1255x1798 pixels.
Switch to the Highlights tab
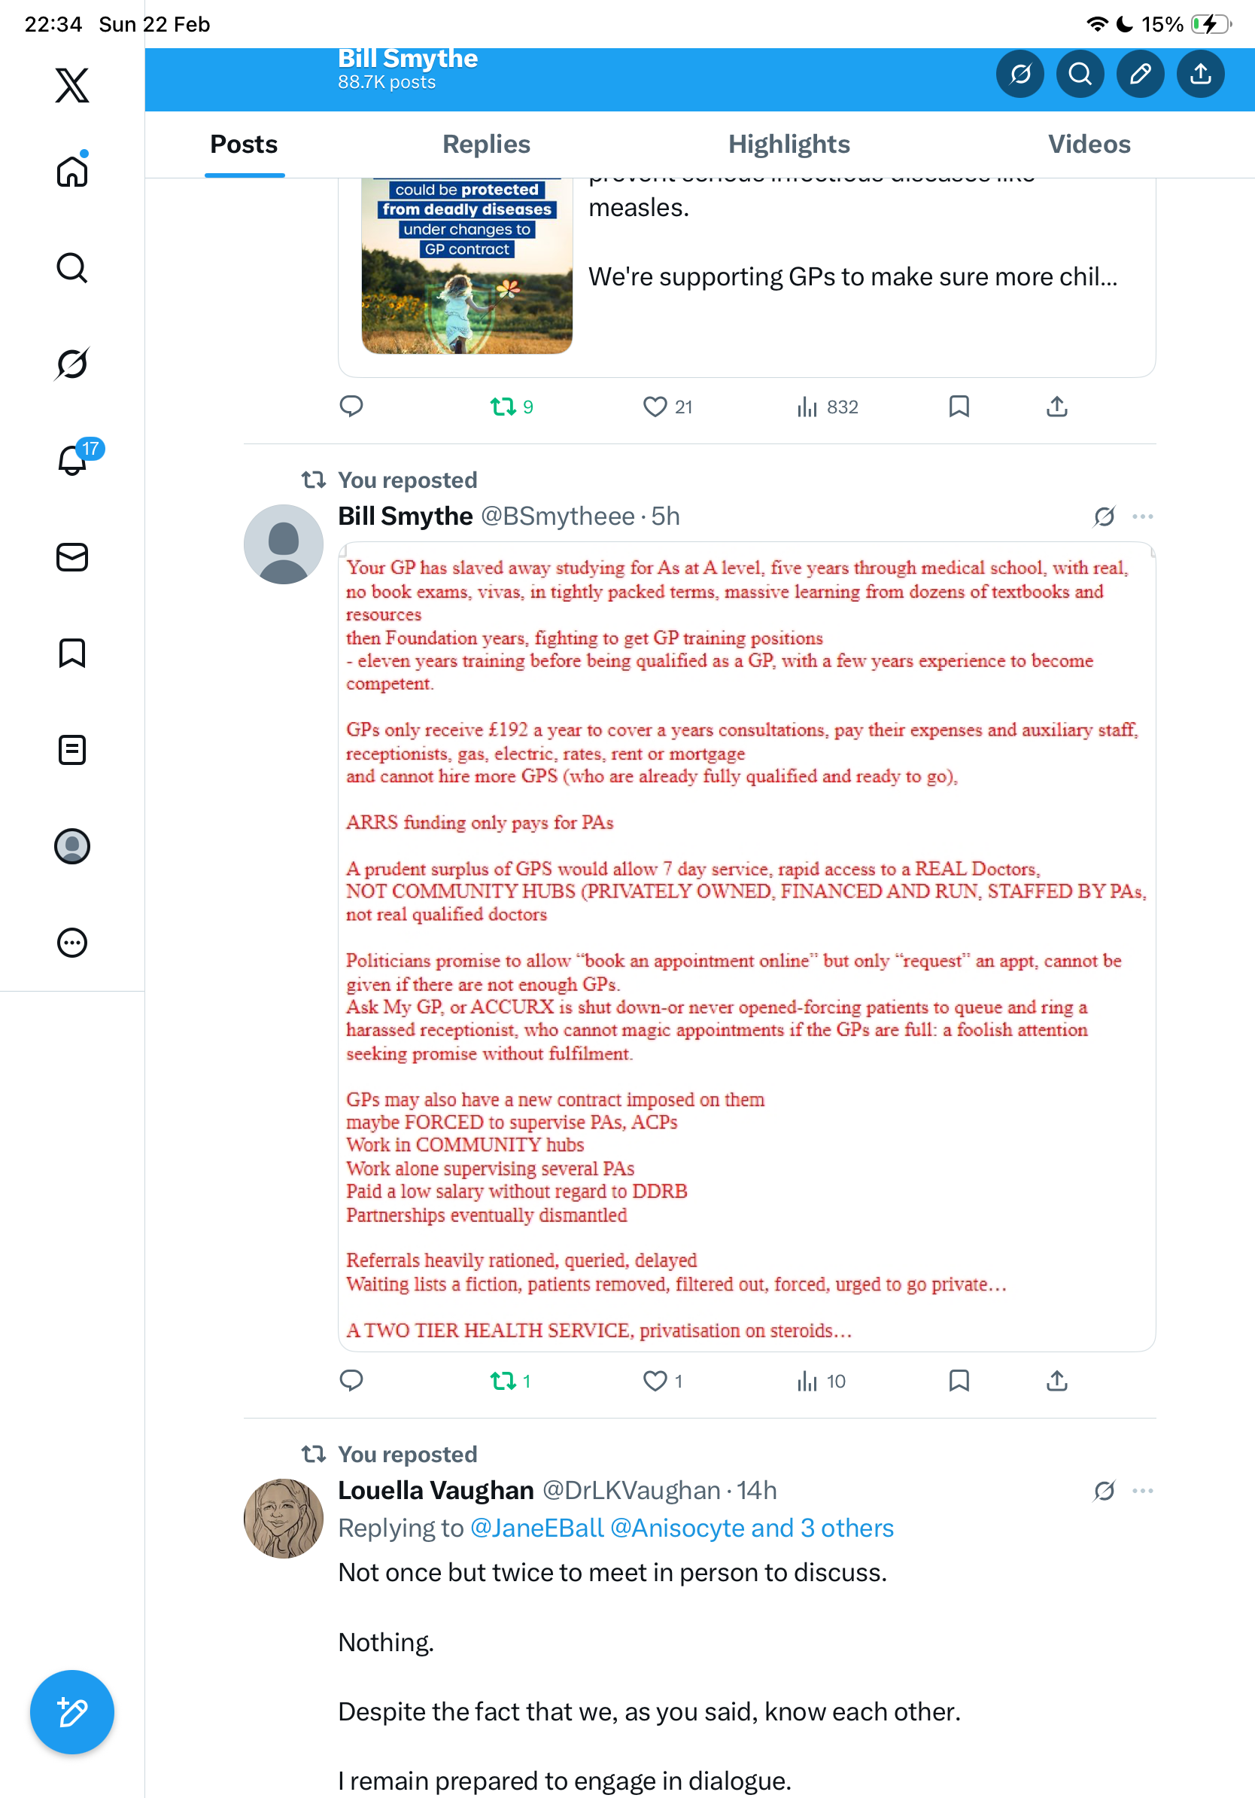[789, 144]
